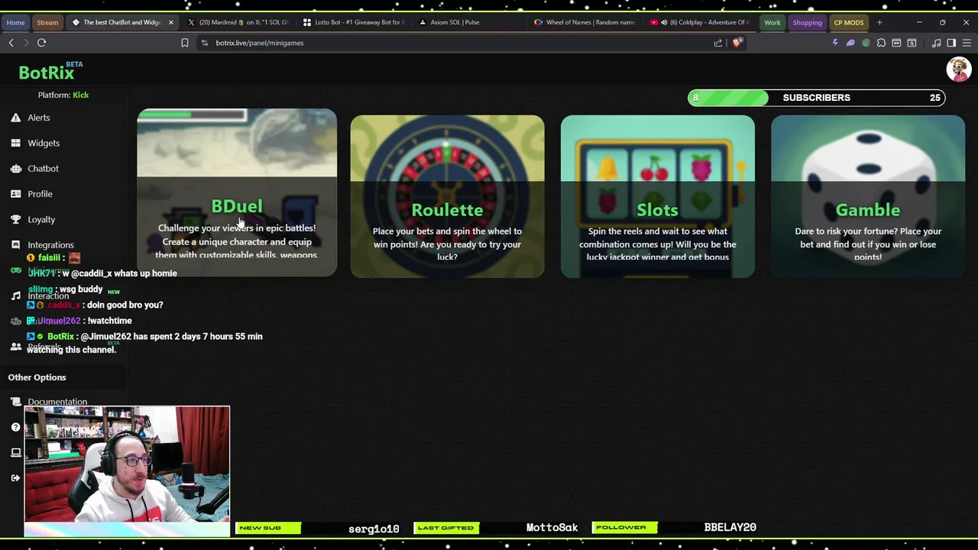Open the Chatbot robot icon in sidebar
Viewport: 978px width, 550px height.
[x=15, y=168]
